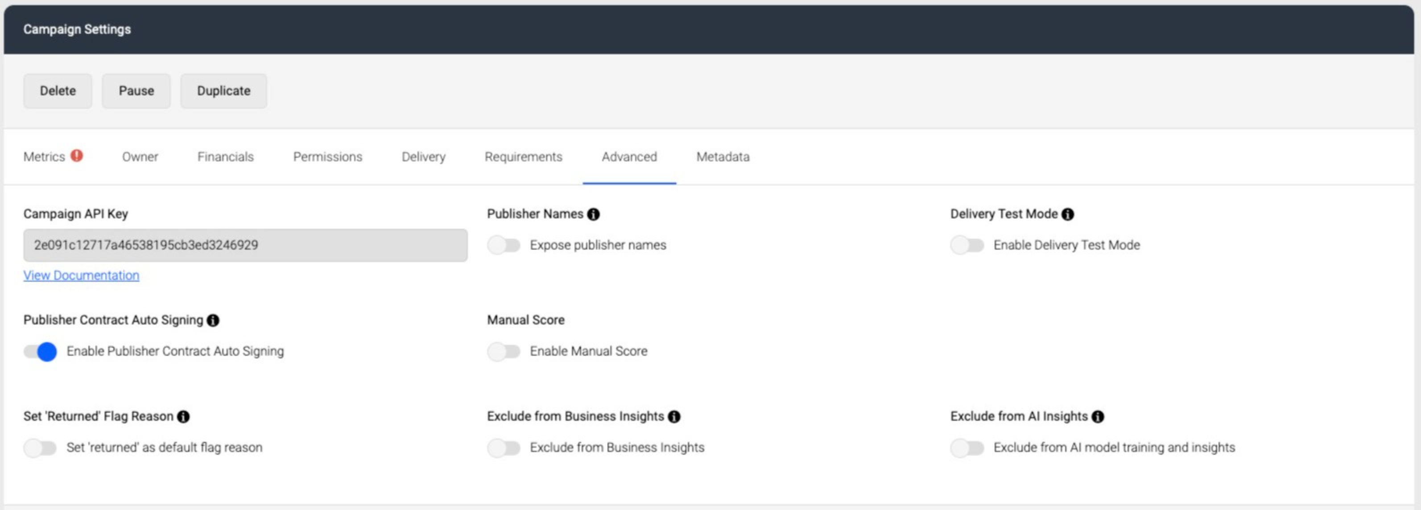Click the Duplicate button
The height and width of the screenshot is (510, 1421).
(x=223, y=91)
